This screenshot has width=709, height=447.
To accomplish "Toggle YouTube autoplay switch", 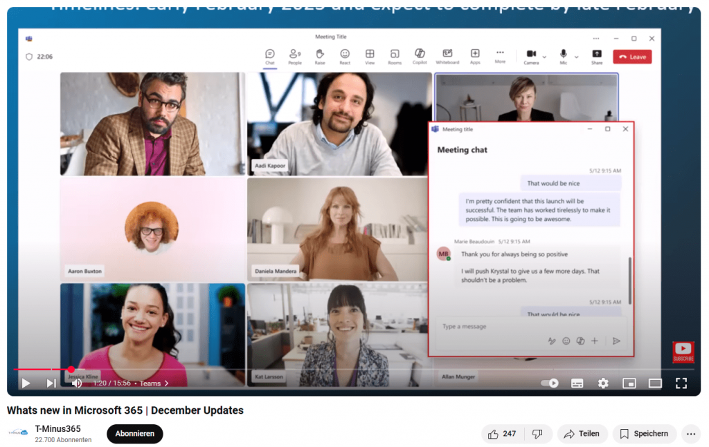I will click(x=550, y=383).
